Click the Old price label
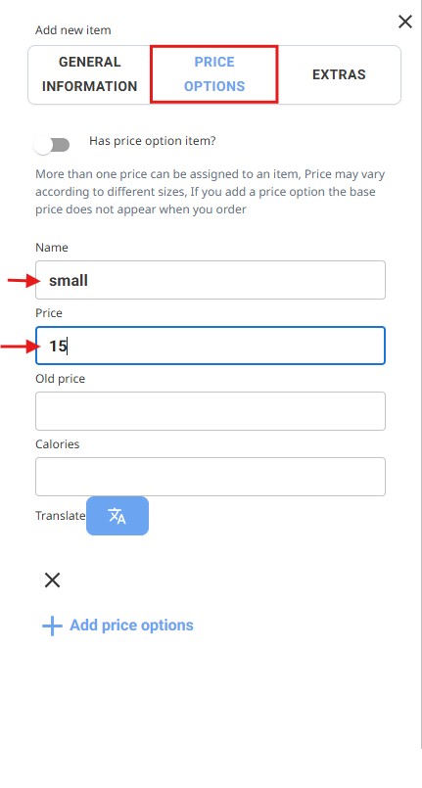This screenshot has width=422, height=788. click(x=61, y=379)
